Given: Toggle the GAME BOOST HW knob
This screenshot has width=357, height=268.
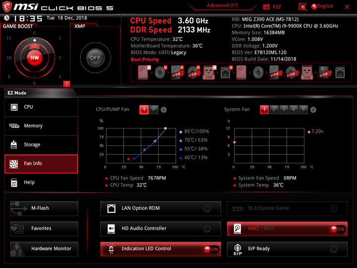Looking at the screenshot, I should 35,58.
